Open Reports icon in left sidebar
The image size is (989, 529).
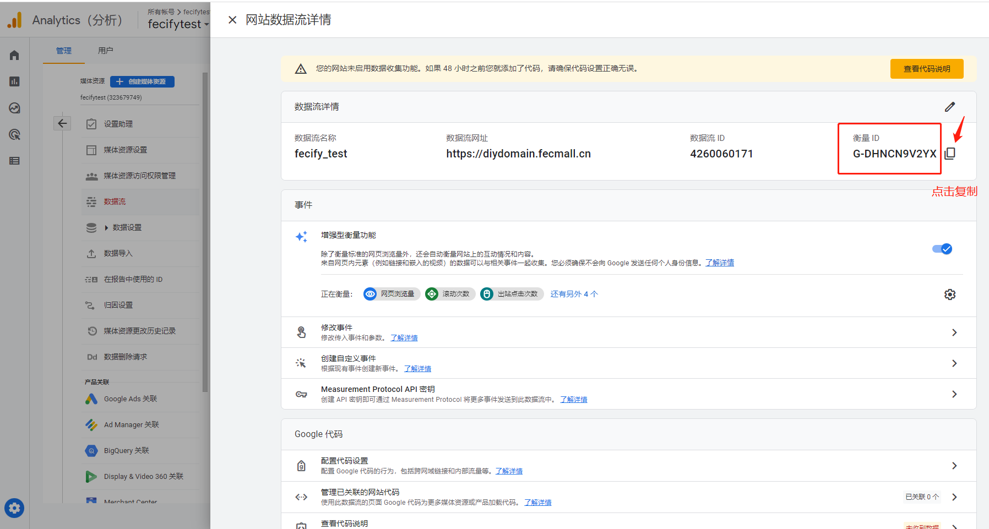(14, 81)
